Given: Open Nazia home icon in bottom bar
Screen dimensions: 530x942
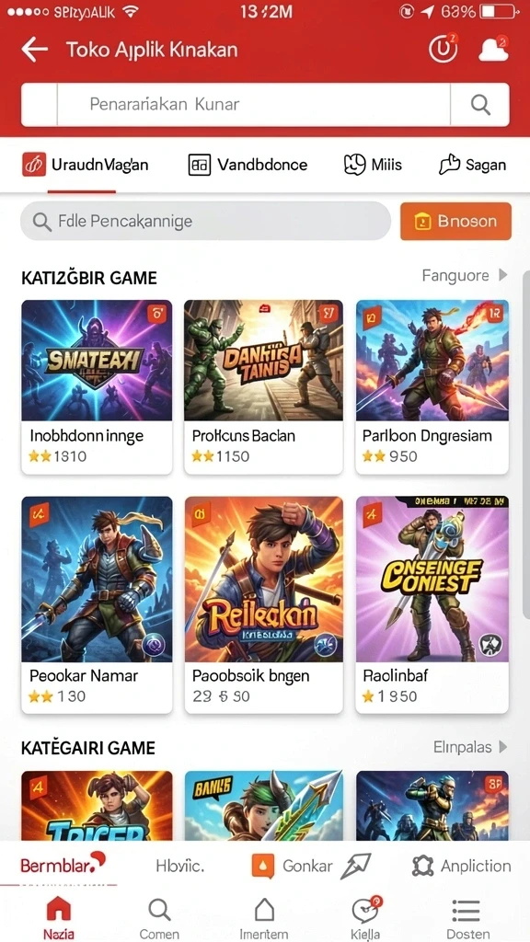Looking at the screenshot, I should pos(58,910).
